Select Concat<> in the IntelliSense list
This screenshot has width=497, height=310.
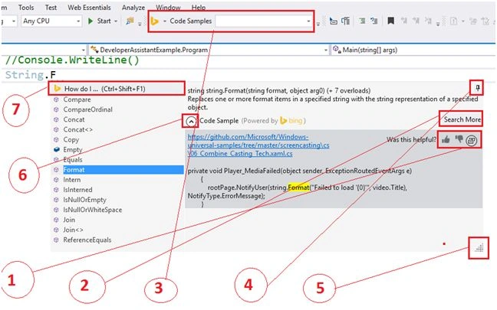pos(77,129)
